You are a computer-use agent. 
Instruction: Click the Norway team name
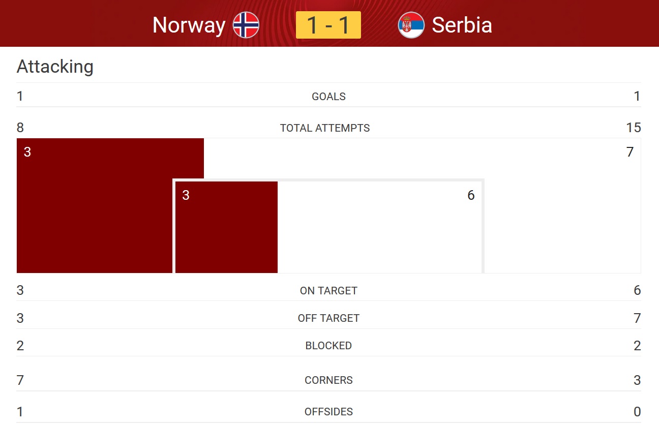pyautogui.click(x=189, y=25)
